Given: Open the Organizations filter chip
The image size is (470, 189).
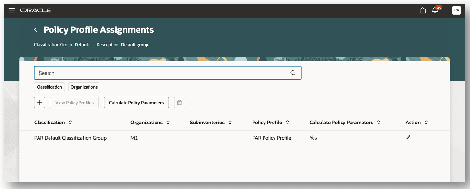Looking at the screenshot, I should tap(84, 87).
